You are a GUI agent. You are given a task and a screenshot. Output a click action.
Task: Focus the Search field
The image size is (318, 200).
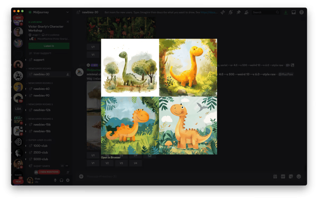coord(266,12)
